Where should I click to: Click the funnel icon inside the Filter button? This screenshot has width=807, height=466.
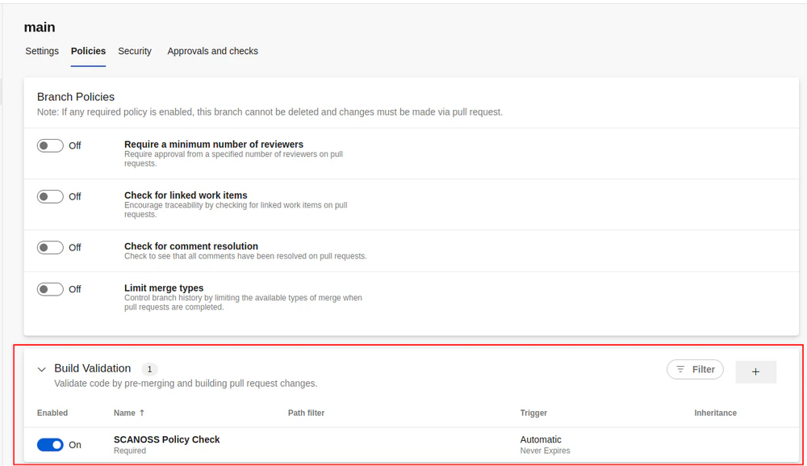(680, 369)
